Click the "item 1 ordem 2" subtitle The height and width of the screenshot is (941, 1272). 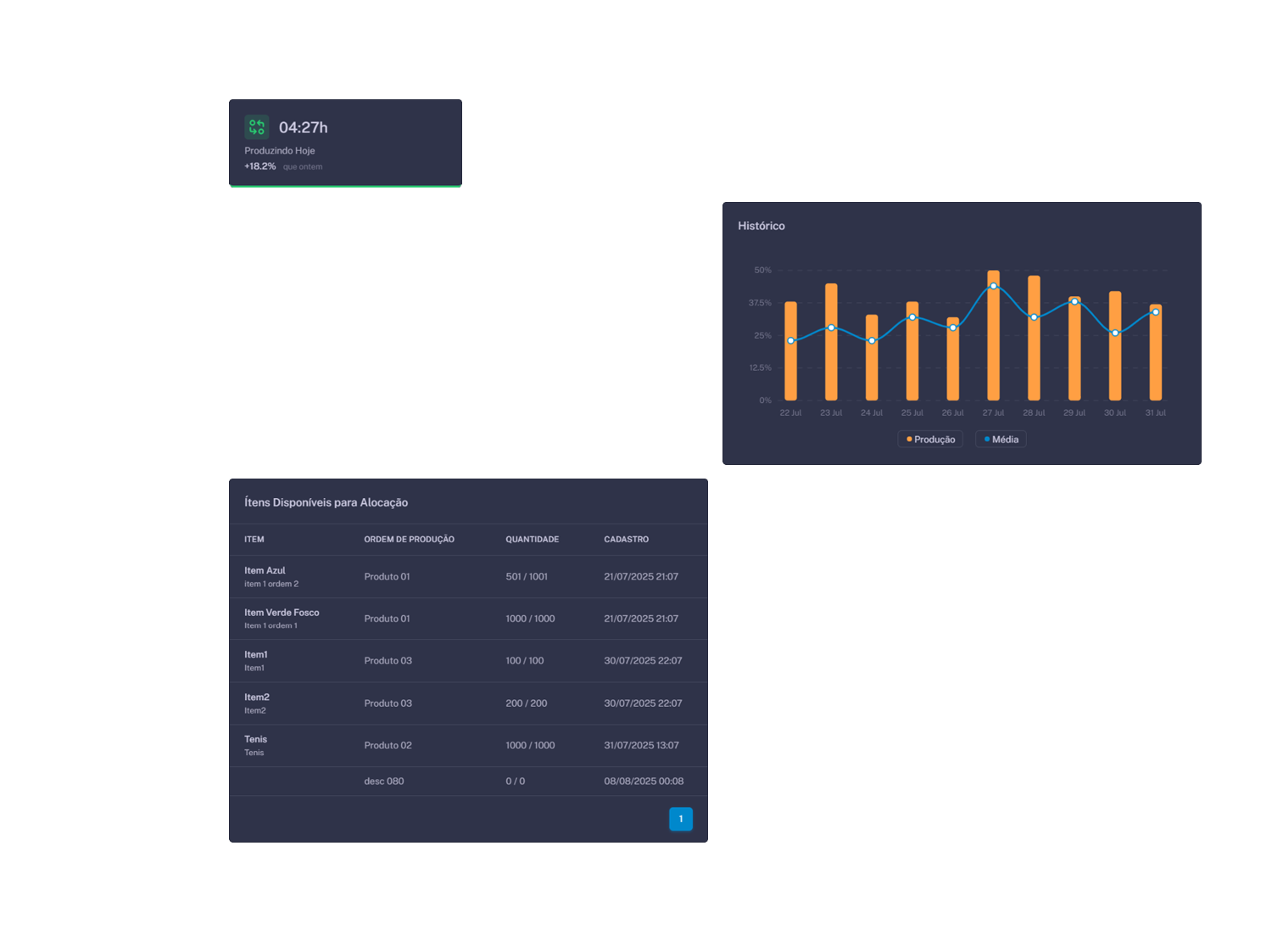pos(271,585)
